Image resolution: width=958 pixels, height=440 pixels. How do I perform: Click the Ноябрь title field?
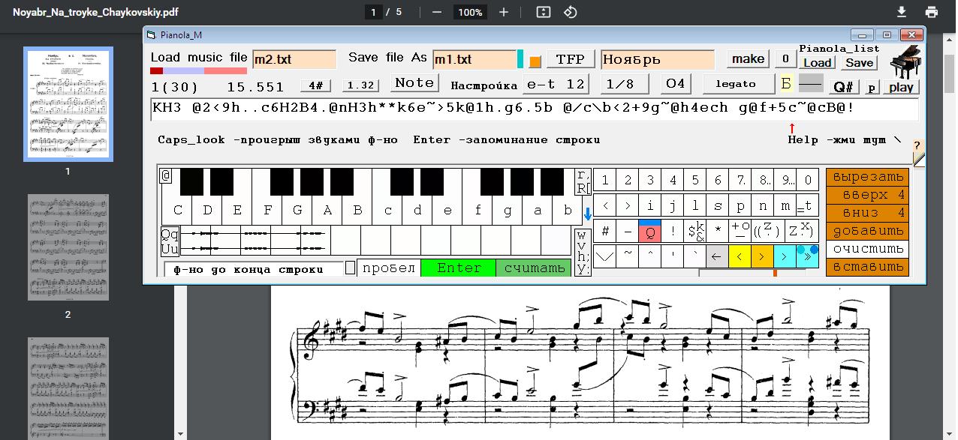click(x=658, y=59)
